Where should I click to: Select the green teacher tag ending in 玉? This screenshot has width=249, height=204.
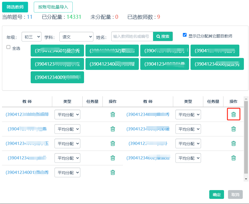57,64
